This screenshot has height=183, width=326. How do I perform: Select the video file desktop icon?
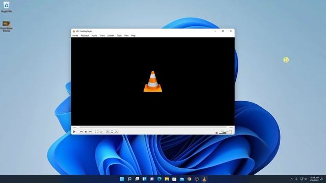tap(6, 26)
